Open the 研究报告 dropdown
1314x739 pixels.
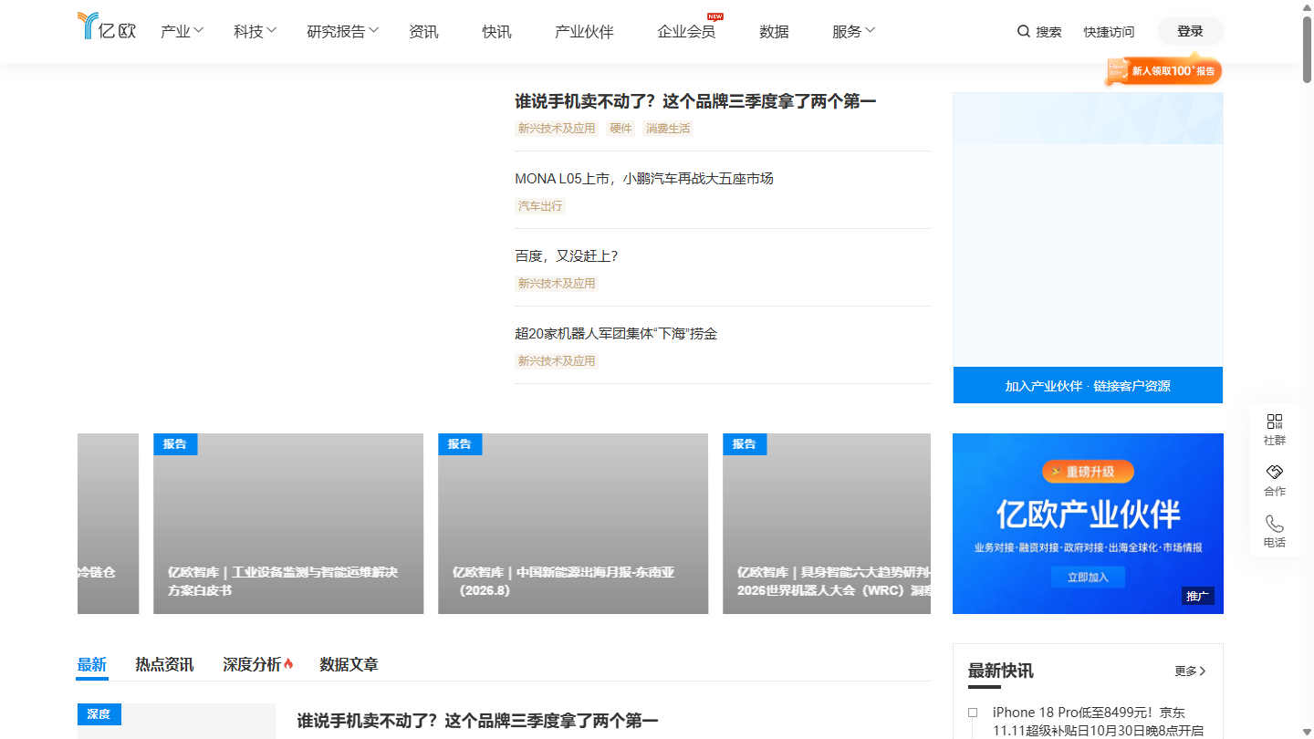pyautogui.click(x=343, y=31)
